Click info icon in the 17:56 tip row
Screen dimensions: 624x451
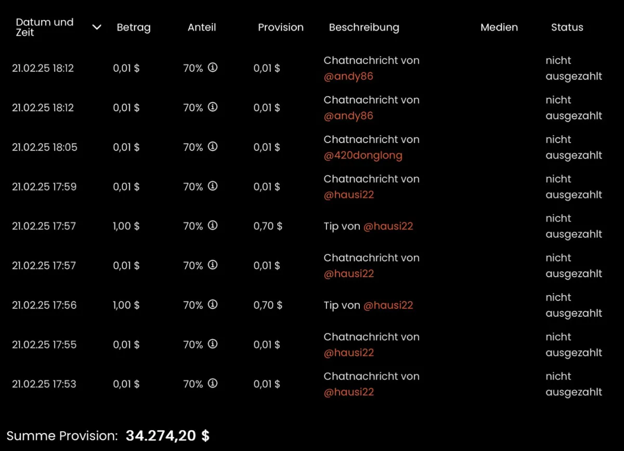[x=212, y=304]
